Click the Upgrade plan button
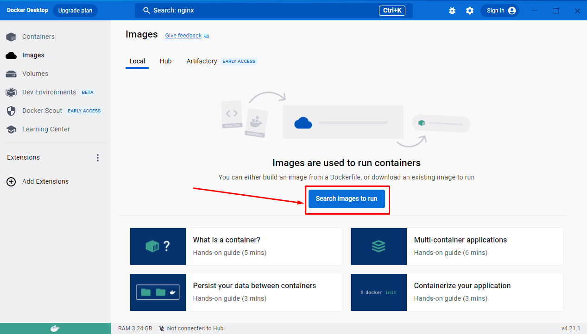 click(x=75, y=11)
